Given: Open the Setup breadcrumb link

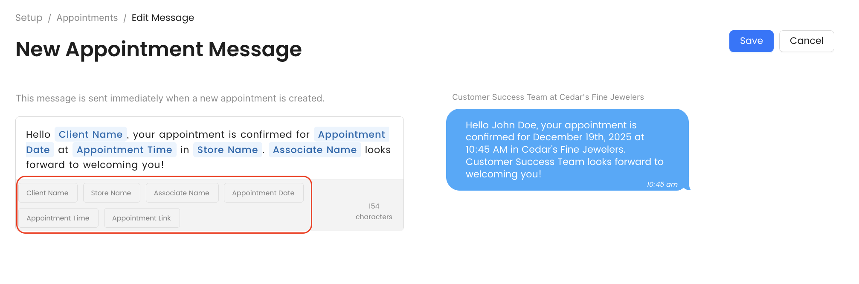Looking at the screenshot, I should coord(29,17).
